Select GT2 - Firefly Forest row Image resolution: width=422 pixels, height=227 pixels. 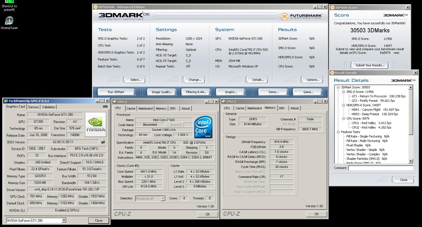pos(373,101)
